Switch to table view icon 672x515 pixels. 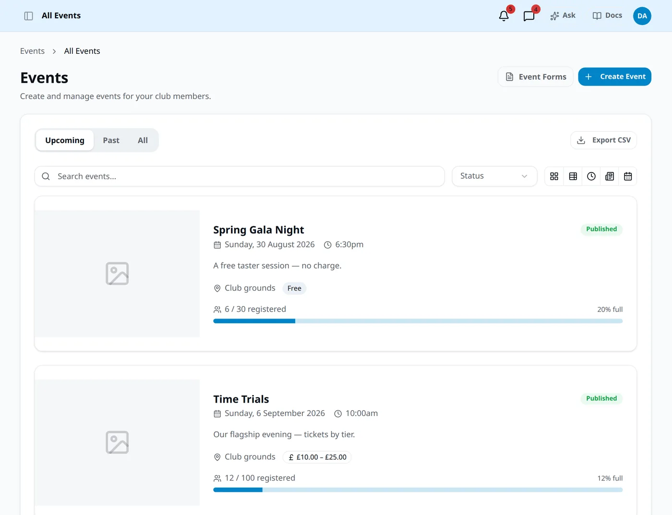[573, 176]
